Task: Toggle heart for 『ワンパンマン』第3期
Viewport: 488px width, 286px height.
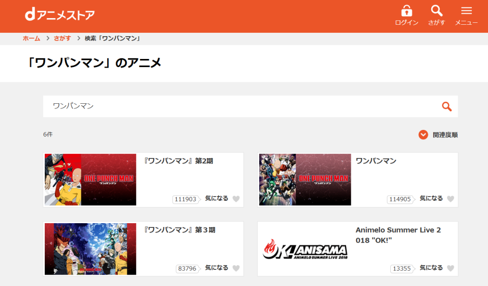Action: pos(236,268)
